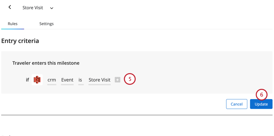Screen dimensions: 274x136
Task: Add a condition with the plus icon
Action: (x=117, y=80)
